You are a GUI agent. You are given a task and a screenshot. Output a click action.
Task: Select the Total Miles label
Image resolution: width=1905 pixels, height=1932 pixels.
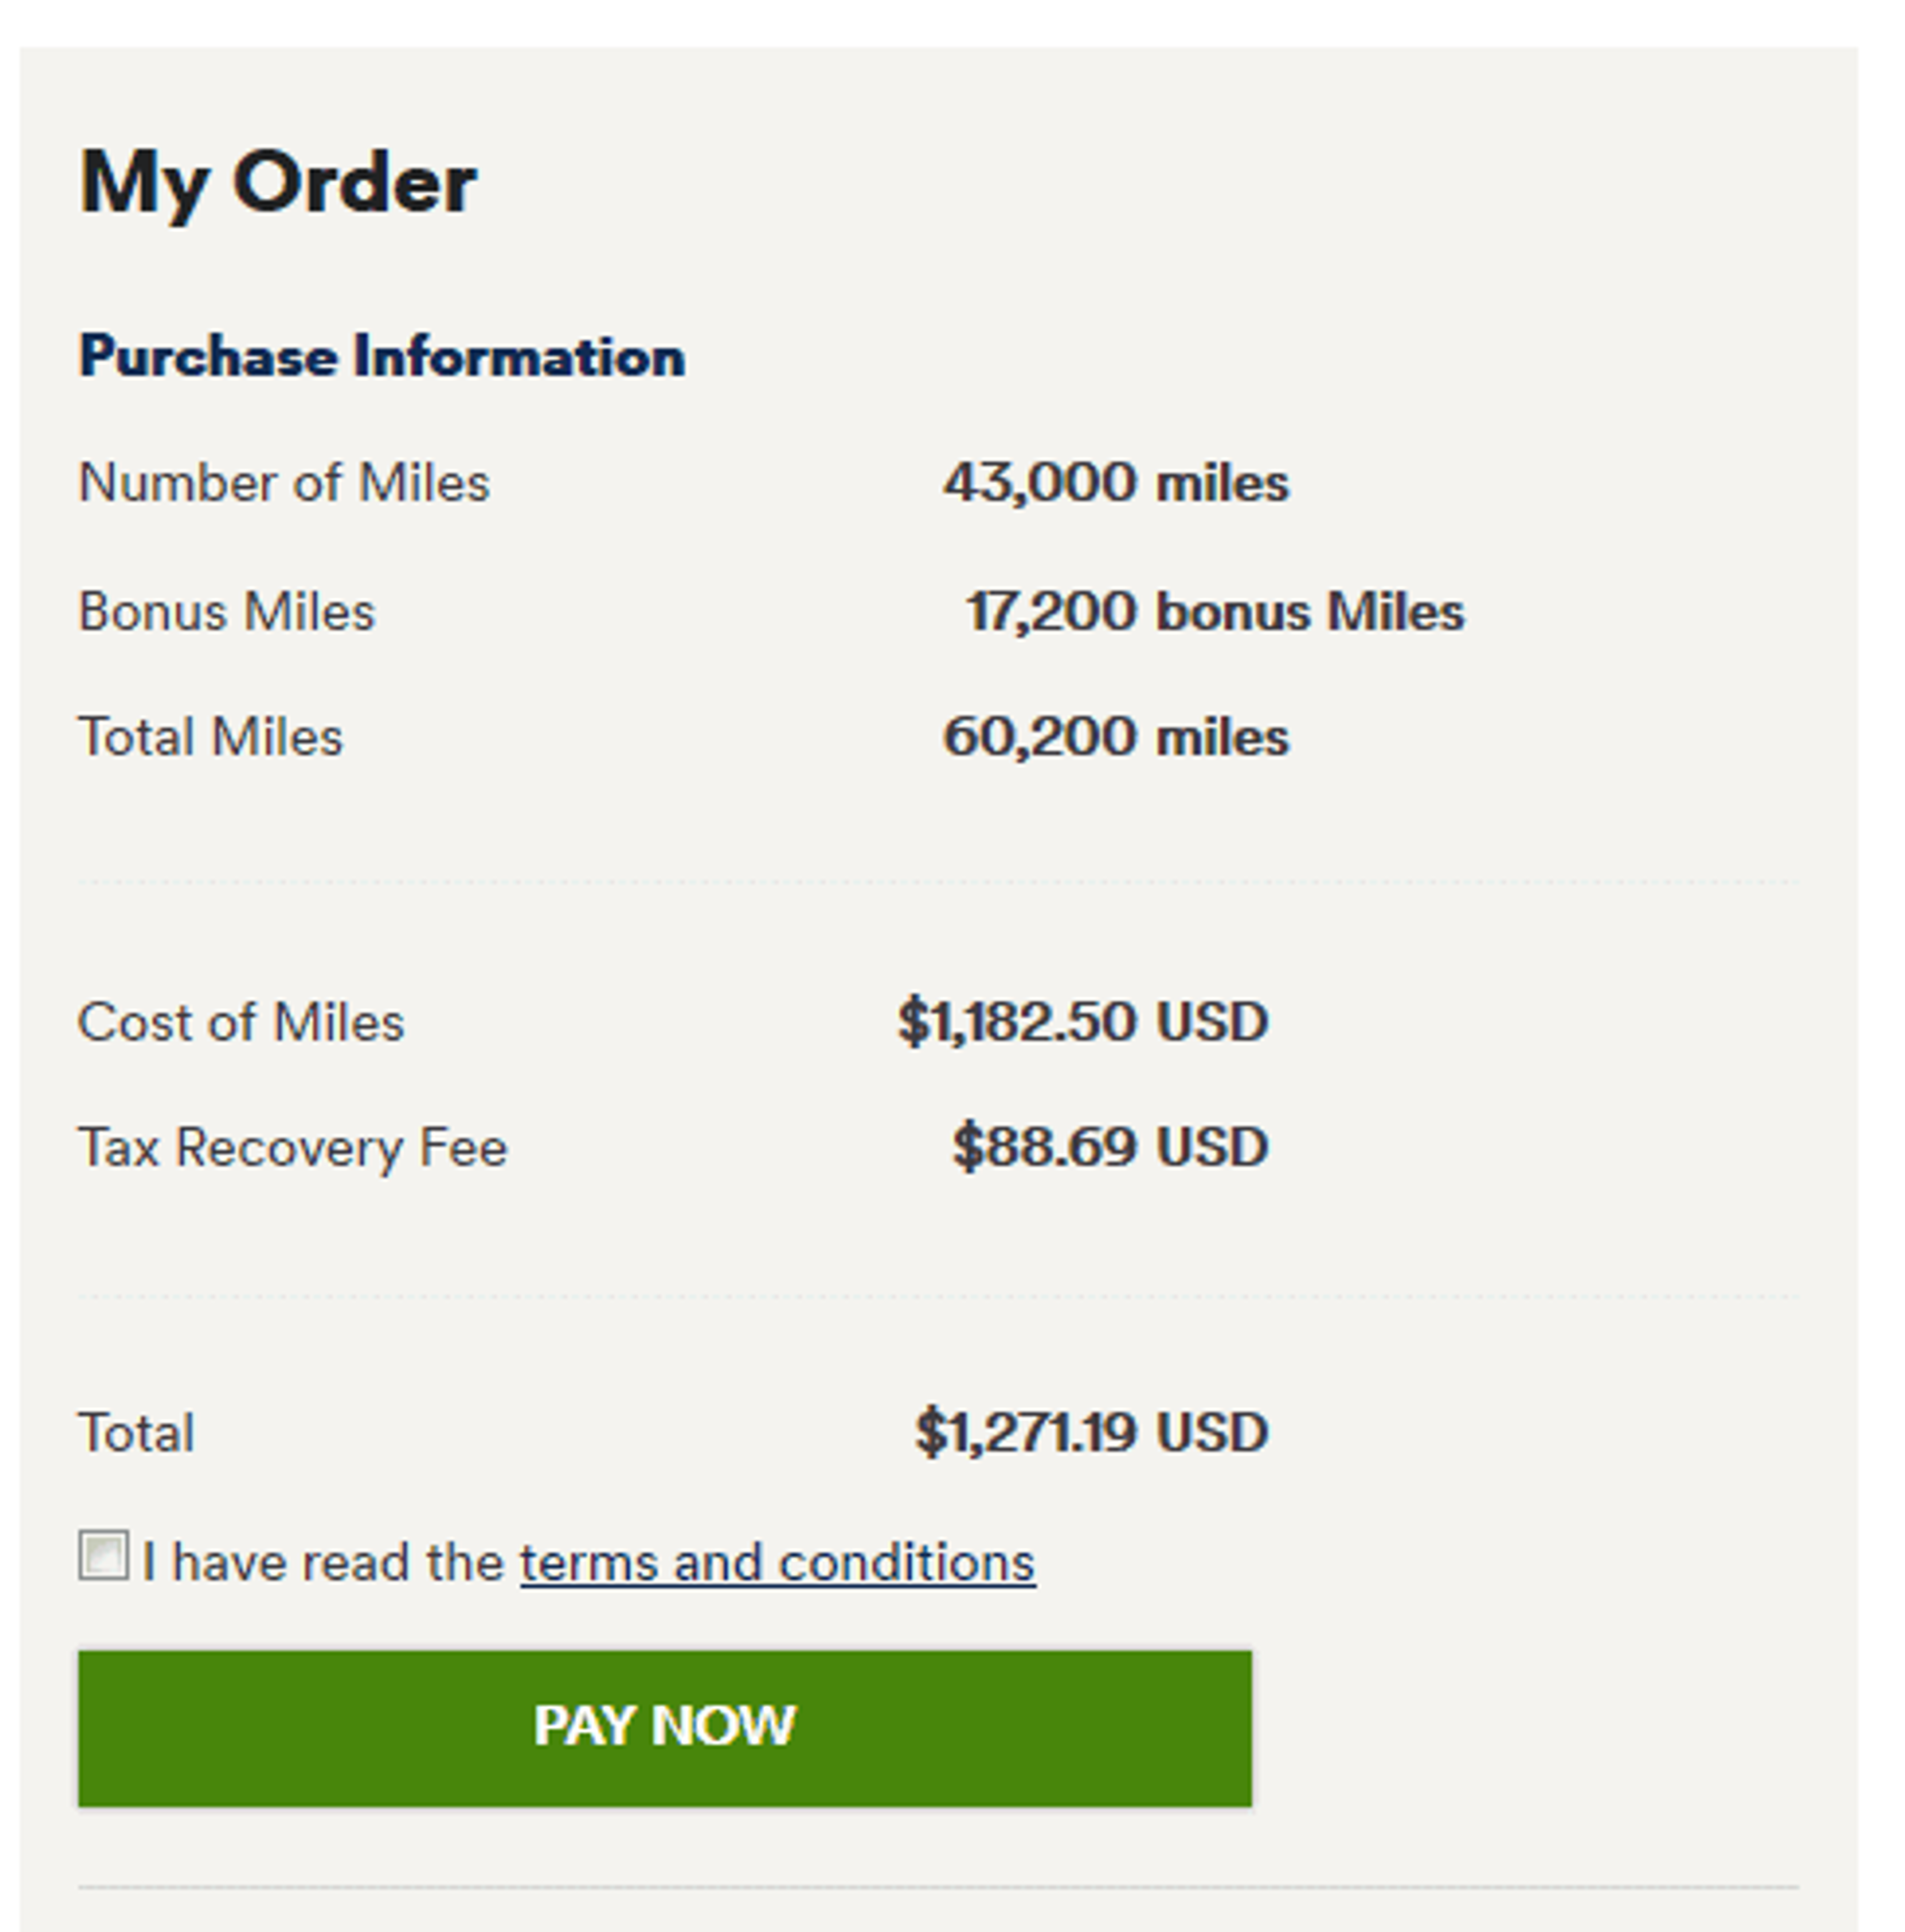click(211, 737)
